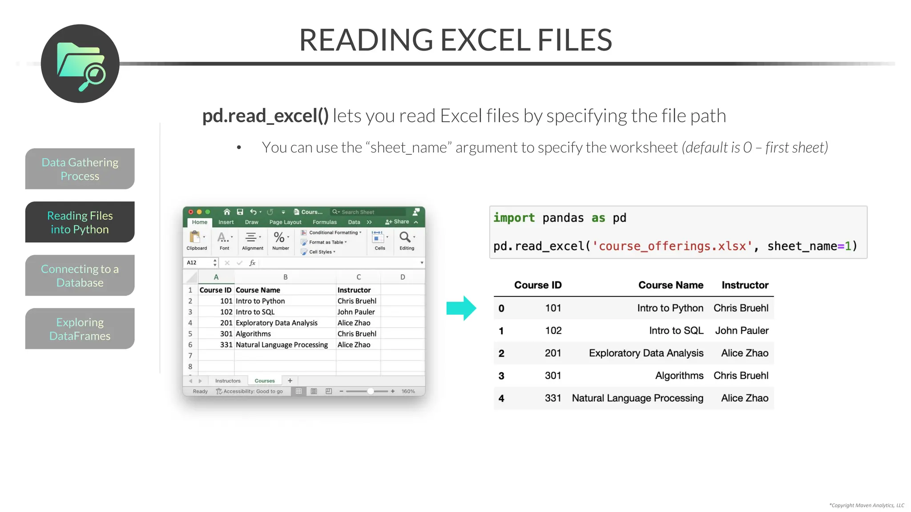Click the formula bar cancel X icon
Viewport: 911px width, 512px height.
(227, 263)
